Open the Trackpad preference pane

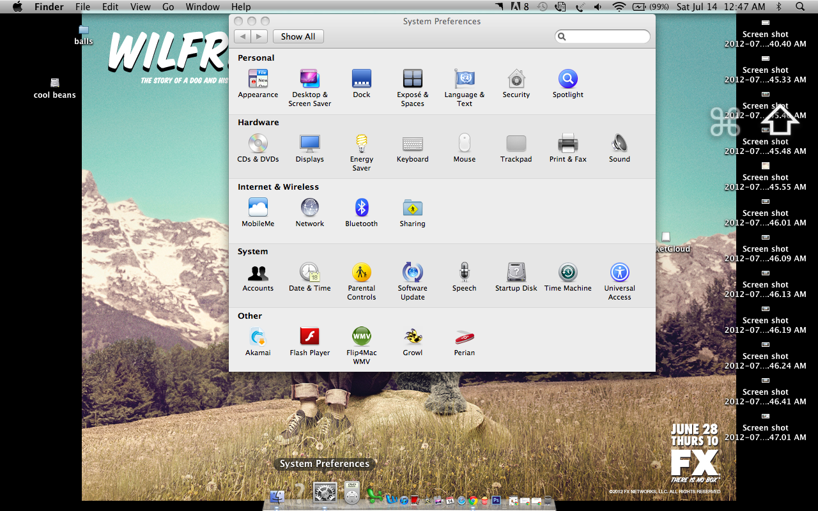click(x=516, y=148)
